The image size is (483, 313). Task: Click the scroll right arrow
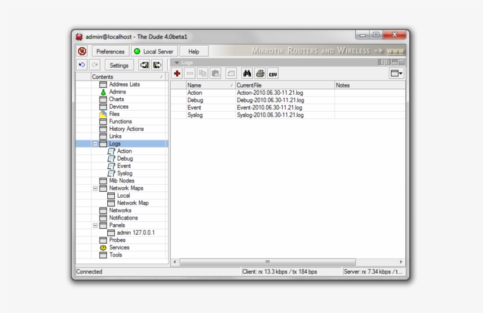(401, 262)
